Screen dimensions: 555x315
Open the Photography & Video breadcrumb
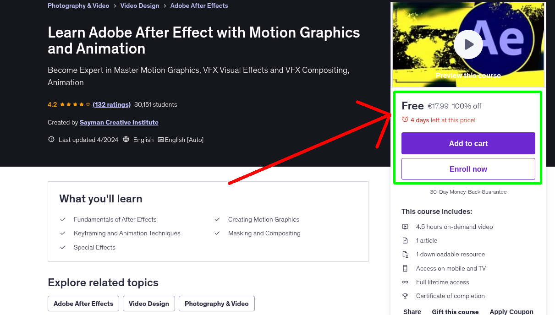78,5
